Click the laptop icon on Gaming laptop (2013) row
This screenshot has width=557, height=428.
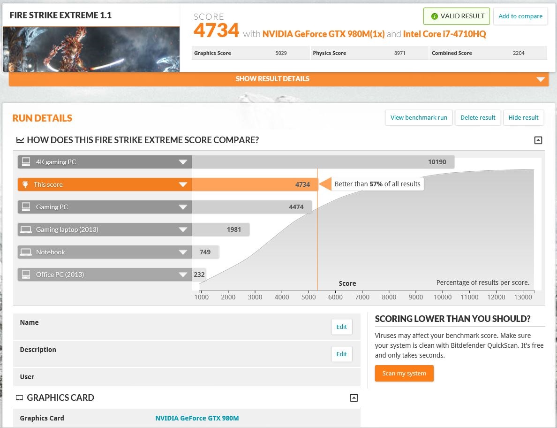[26, 229]
